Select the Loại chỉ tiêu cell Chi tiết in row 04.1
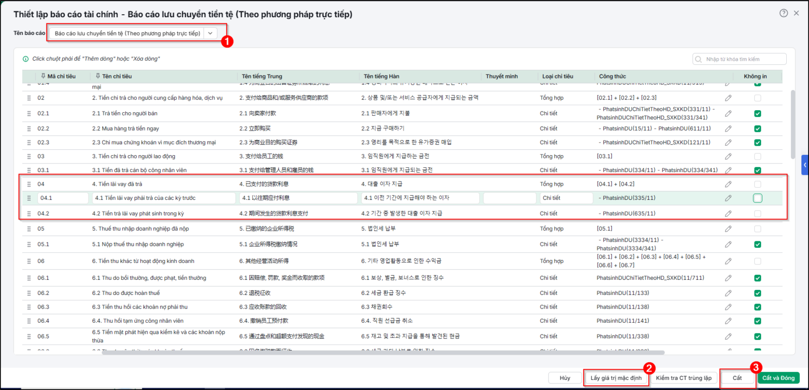809x390 pixels. (566, 198)
